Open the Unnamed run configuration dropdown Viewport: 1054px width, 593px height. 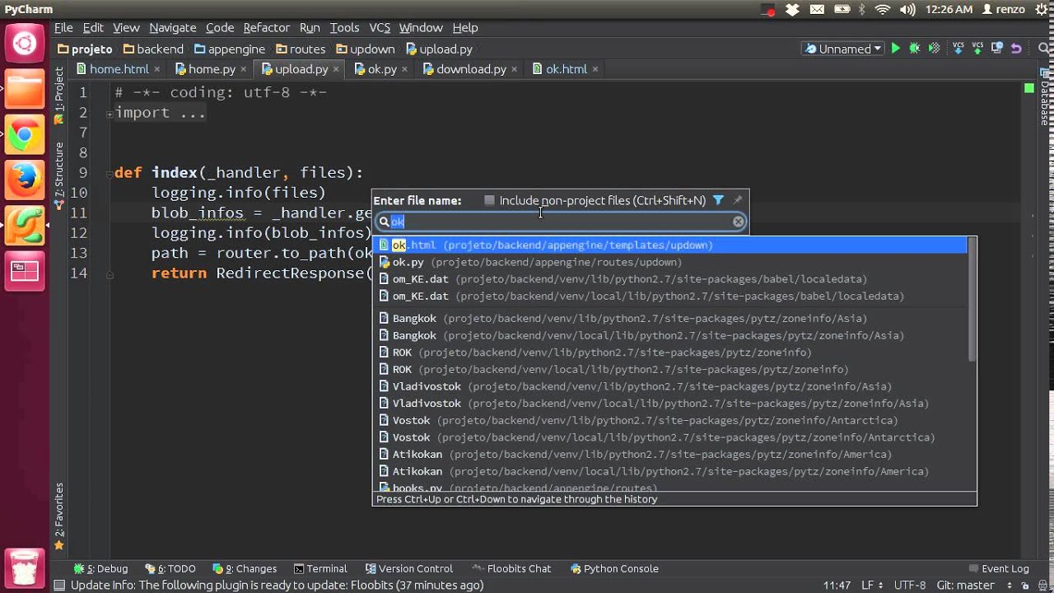click(x=842, y=49)
